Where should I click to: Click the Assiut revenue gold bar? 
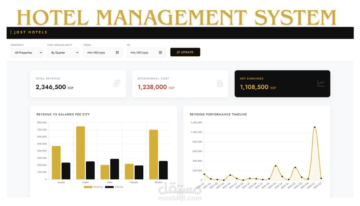coord(56,163)
